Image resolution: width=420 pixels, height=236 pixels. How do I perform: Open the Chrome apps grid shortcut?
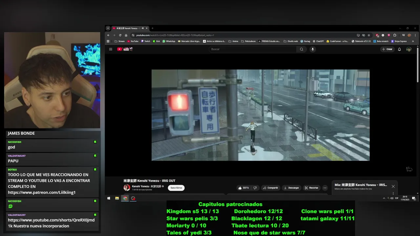(108, 41)
